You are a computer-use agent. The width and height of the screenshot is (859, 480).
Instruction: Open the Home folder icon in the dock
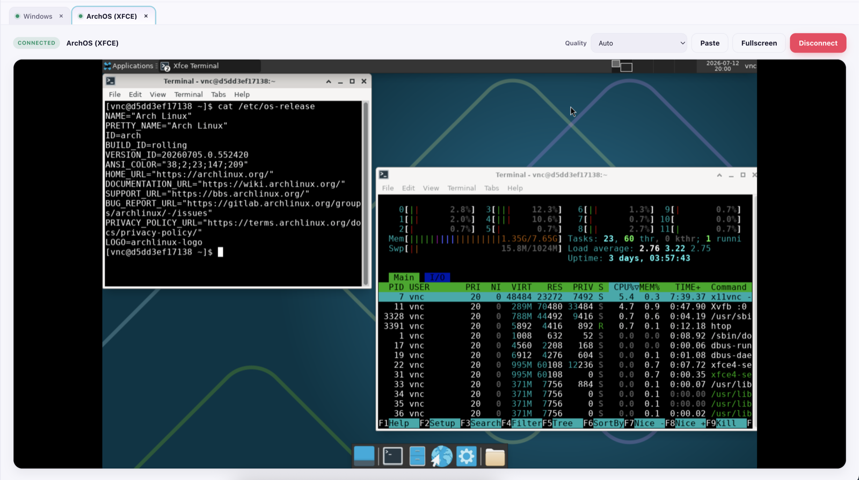click(x=495, y=456)
